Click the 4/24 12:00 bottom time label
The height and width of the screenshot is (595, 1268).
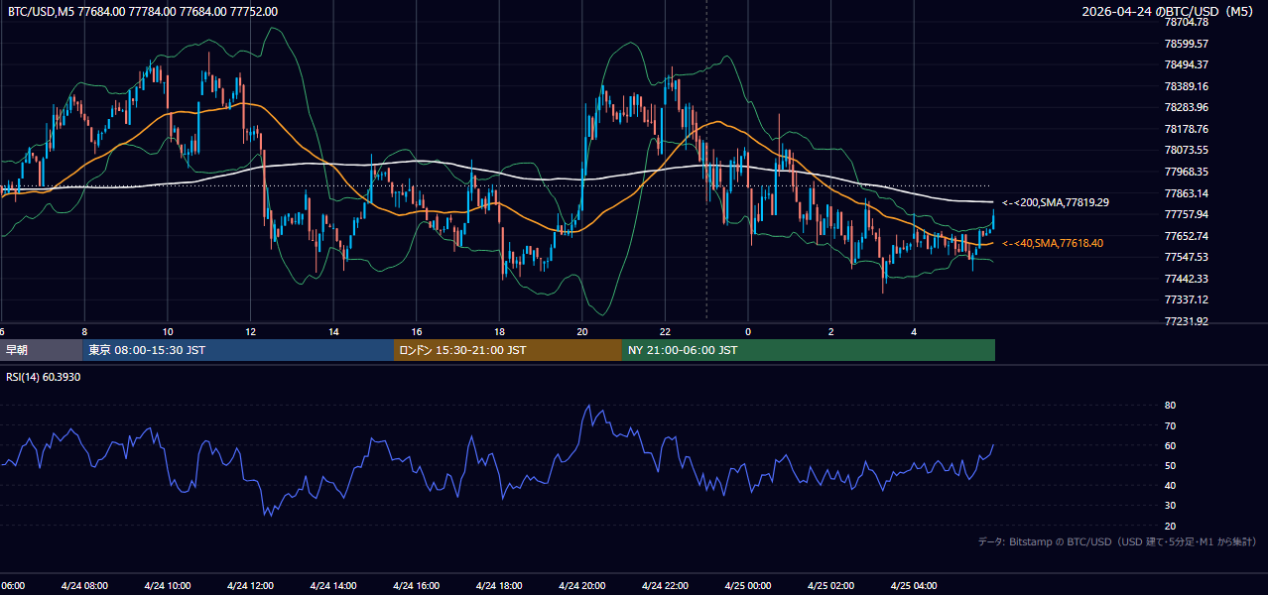251,586
